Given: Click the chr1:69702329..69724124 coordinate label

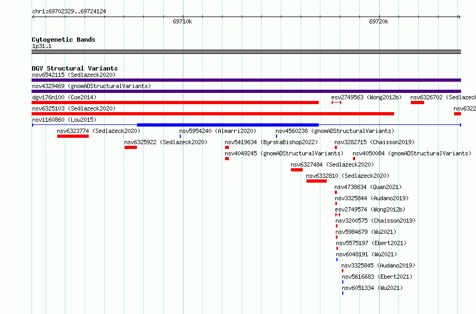Looking at the screenshot, I should click(x=69, y=12).
